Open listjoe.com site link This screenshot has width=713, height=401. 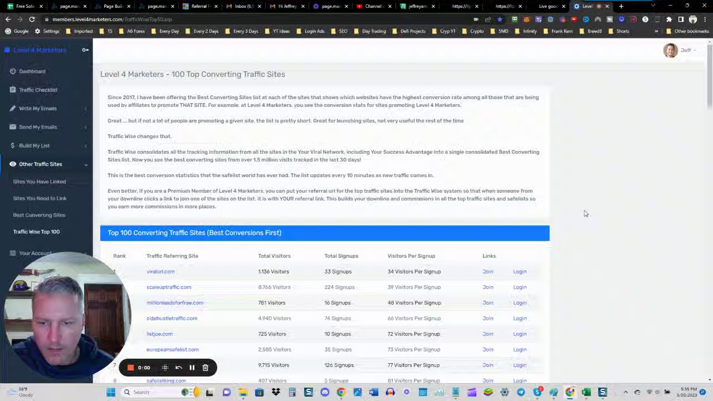[159, 334]
